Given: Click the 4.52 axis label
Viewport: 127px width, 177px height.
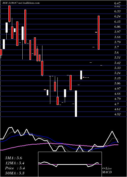Looking at the screenshot, I should coord(117,114).
